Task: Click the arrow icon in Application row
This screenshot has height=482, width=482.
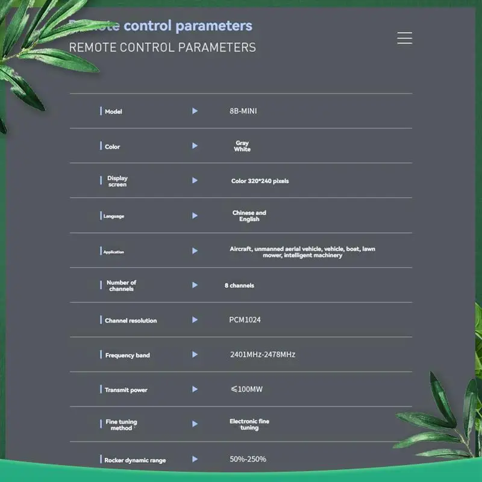Action: coord(195,251)
